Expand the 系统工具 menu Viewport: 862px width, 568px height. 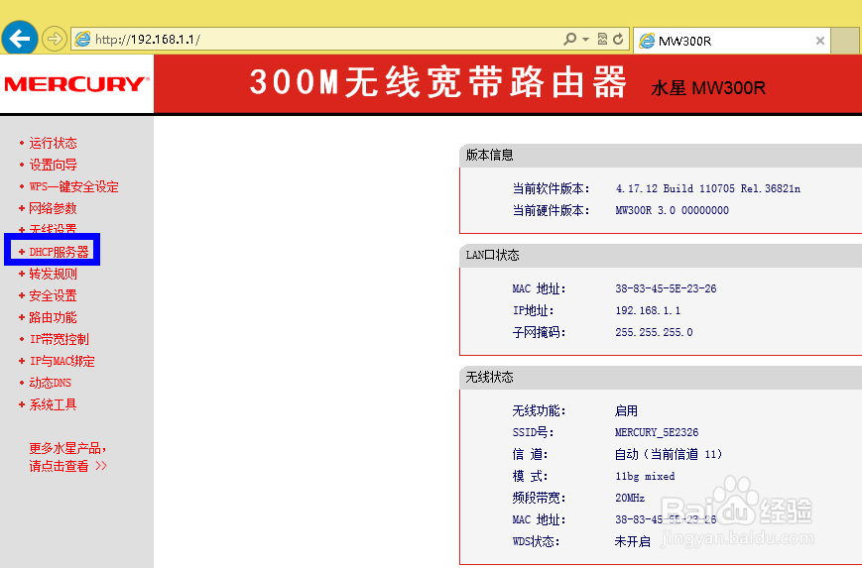point(53,404)
